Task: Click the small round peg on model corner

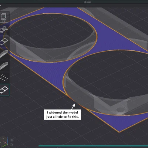Action: pos(120,110)
